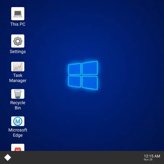Click the diamond start button in taskbar

pyautogui.click(x=8, y=157)
